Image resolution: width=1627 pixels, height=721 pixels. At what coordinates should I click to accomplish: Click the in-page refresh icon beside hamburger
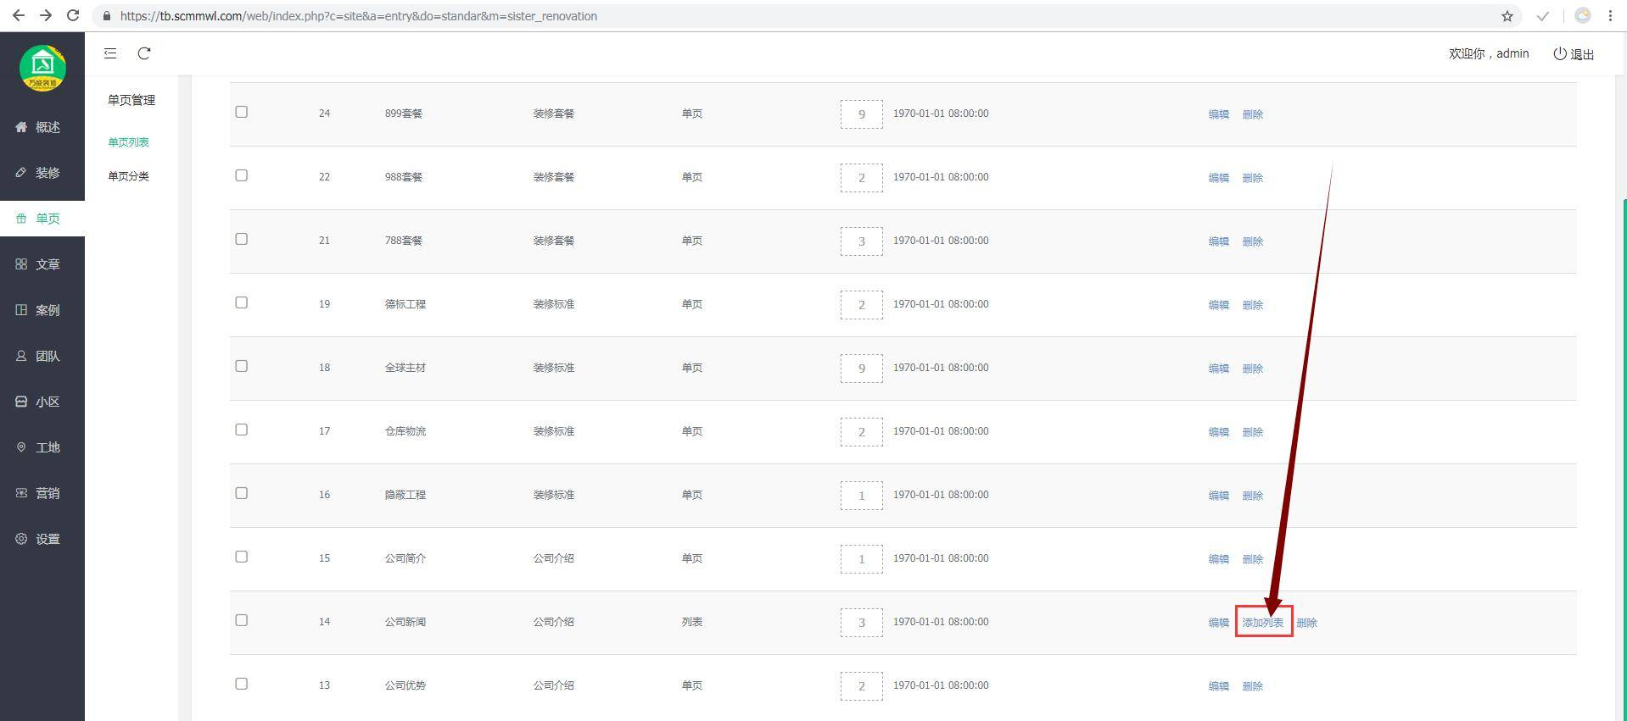click(x=144, y=53)
